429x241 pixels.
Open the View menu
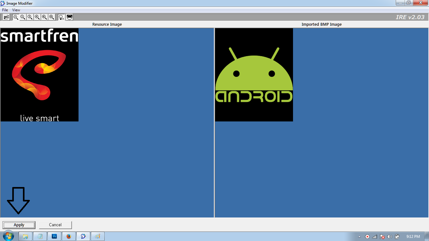tap(16, 10)
